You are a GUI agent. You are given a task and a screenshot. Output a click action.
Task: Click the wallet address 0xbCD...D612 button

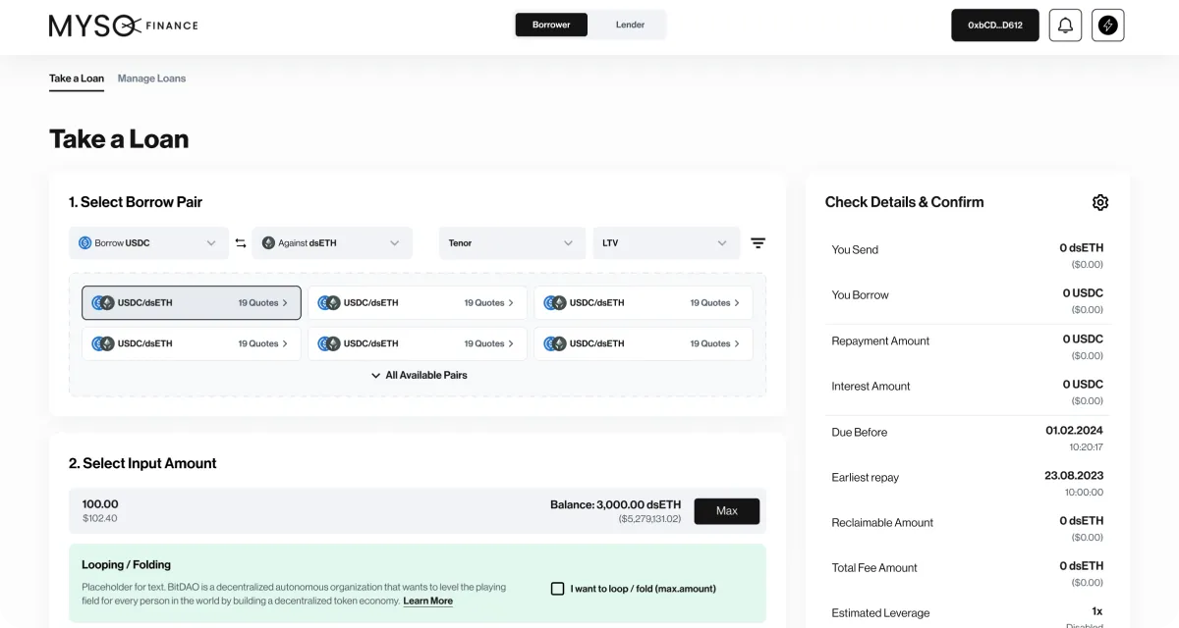[x=995, y=26]
